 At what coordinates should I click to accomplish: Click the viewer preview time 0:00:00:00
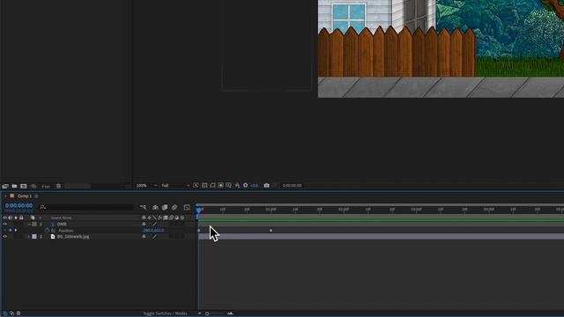tap(292, 186)
